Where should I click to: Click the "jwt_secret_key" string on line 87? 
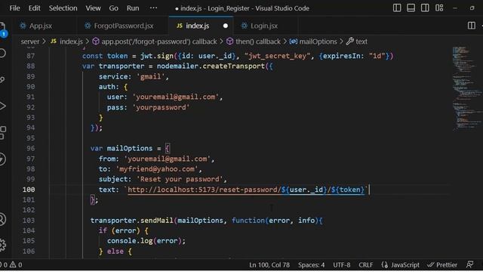coord(277,56)
